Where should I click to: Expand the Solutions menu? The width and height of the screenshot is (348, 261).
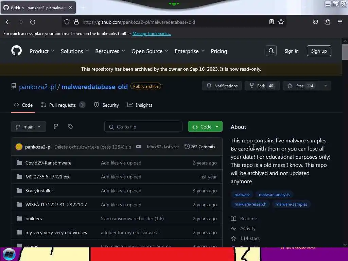(x=75, y=51)
